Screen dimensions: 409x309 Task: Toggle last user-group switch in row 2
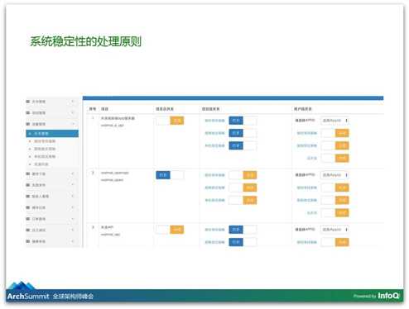pyautogui.click(x=335, y=213)
